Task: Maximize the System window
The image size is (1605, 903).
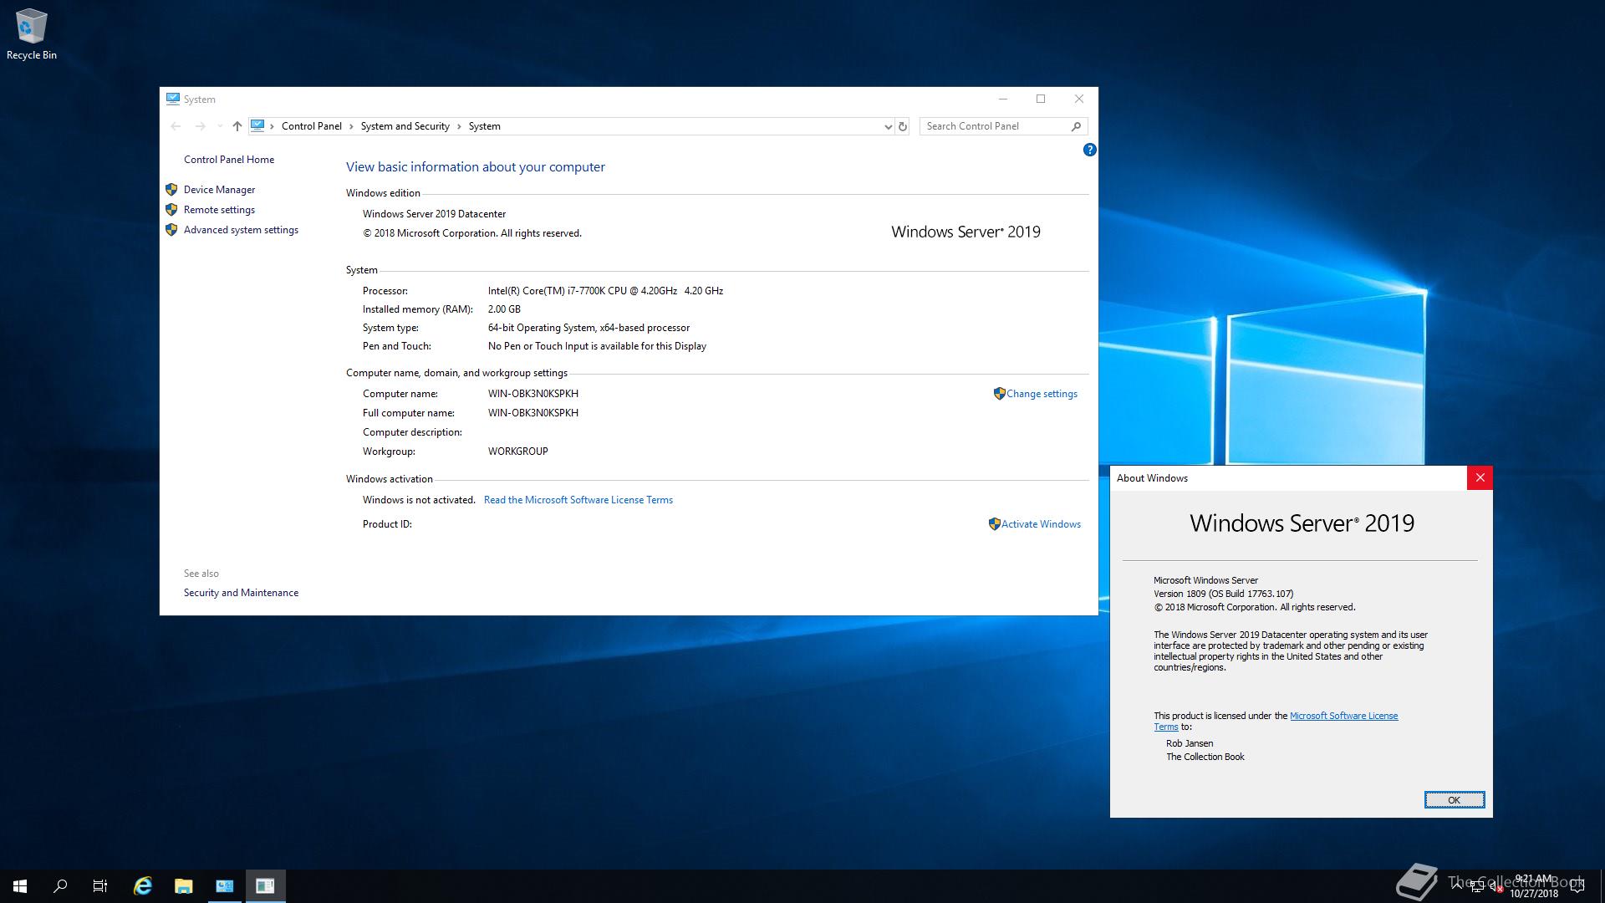Action: (x=1041, y=99)
